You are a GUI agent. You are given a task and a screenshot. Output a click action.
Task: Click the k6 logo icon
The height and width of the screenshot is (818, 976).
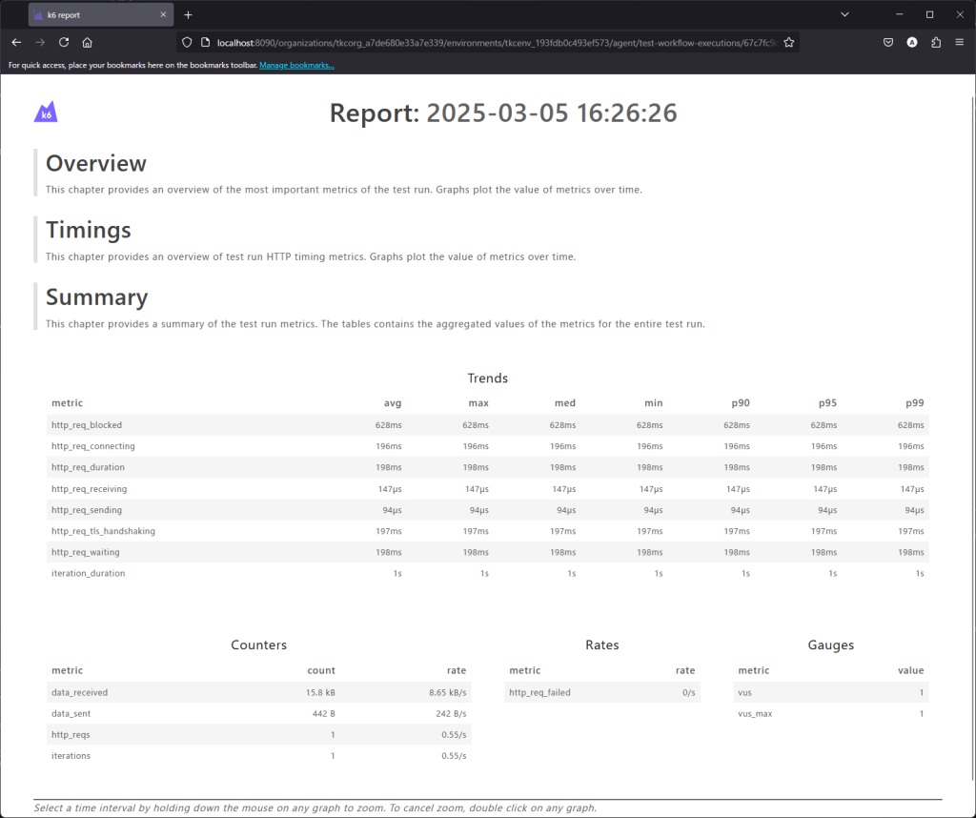tap(46, 112)
